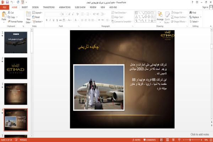Image resolution: width=213 pixels, height=142 pixels.
Task: Open the FILE tab
Action: (x=5, y=7)
